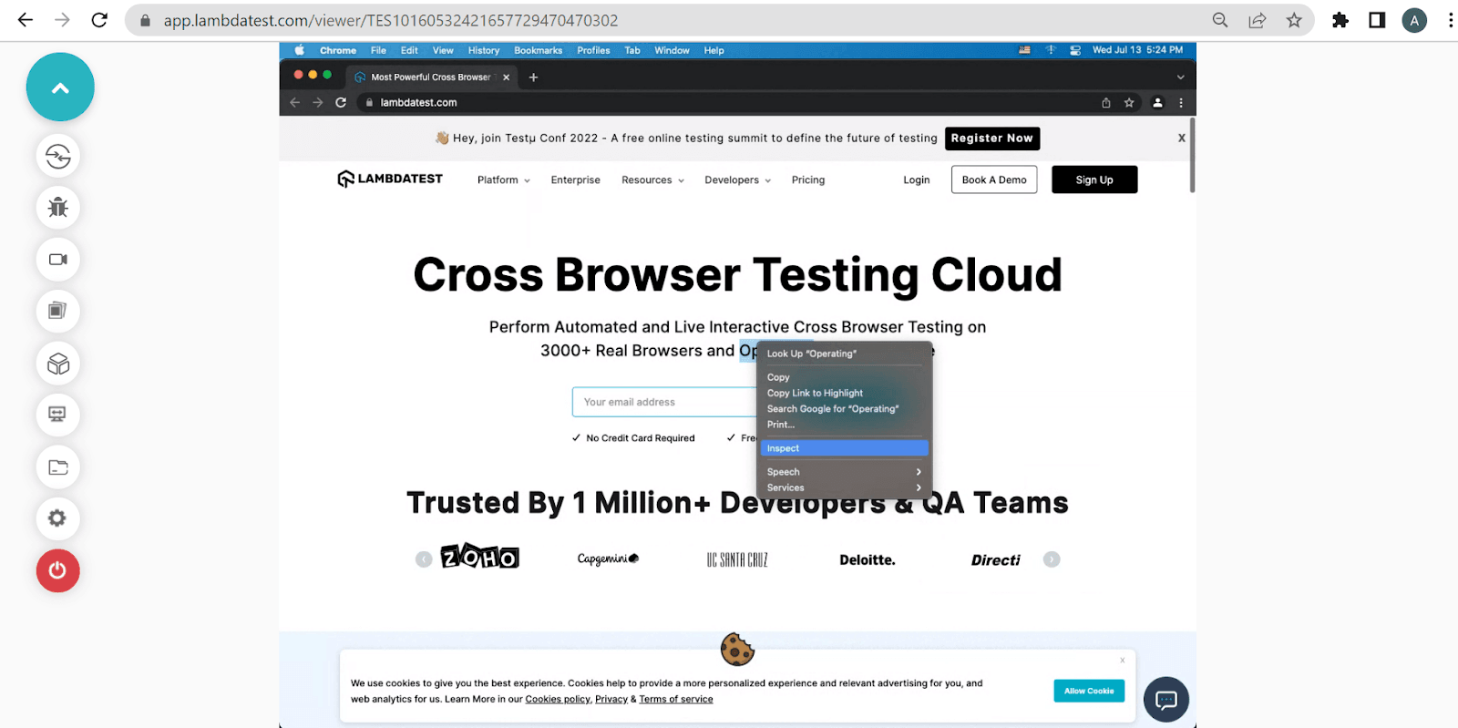Expand the Speech submenu in context menu
Screen dimensions: 1458x728
tap(844, 472)
